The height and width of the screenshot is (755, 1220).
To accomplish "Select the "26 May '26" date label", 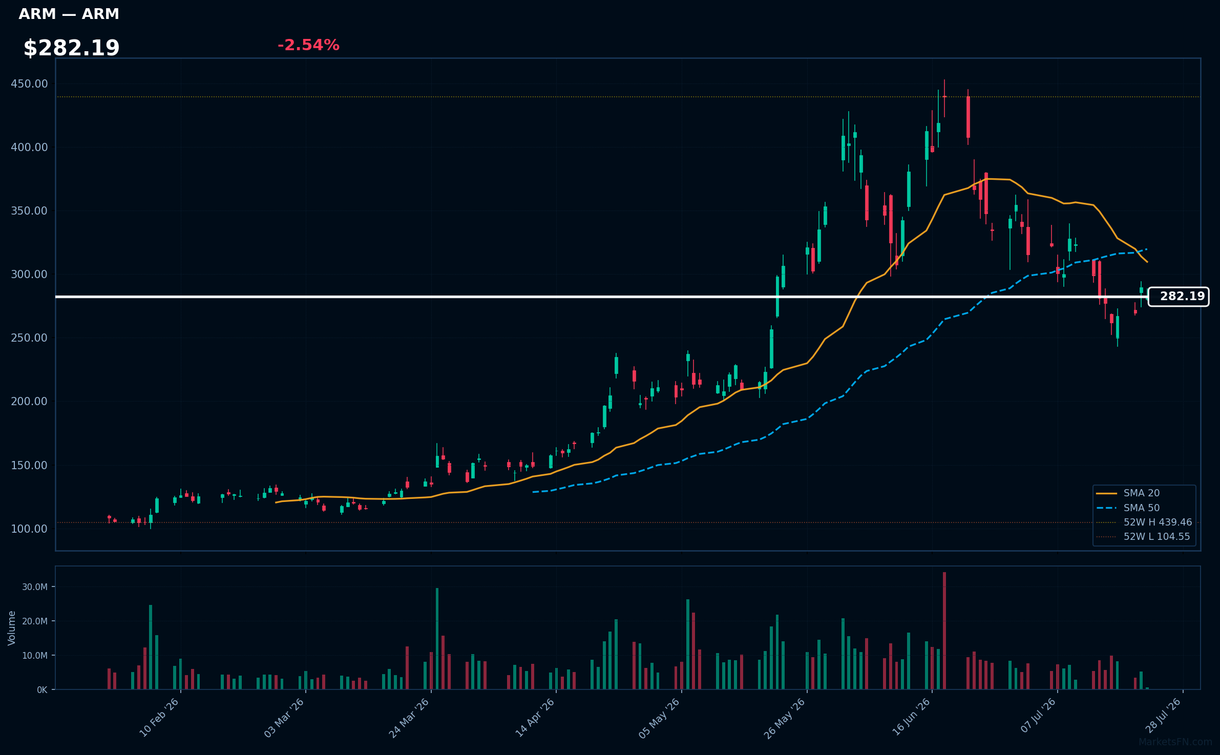I will click(x=785, y=718).
